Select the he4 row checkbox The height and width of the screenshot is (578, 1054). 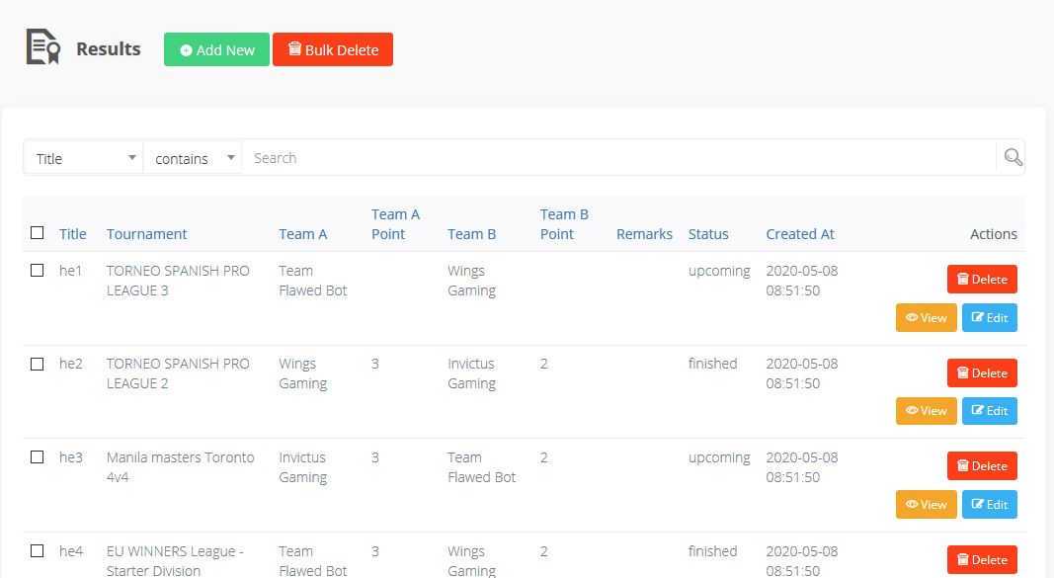coord(37,551)
